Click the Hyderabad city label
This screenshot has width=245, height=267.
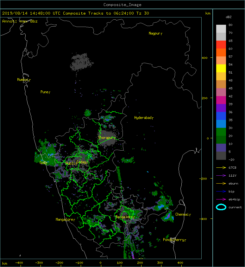click(143, 118)
